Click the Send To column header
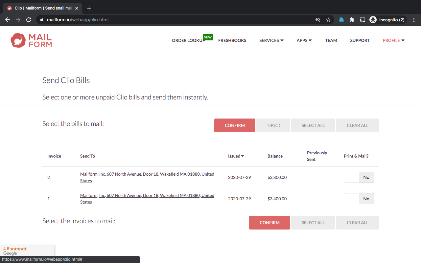Viewport: 421px width, 263px height. [x=87, y=156]
